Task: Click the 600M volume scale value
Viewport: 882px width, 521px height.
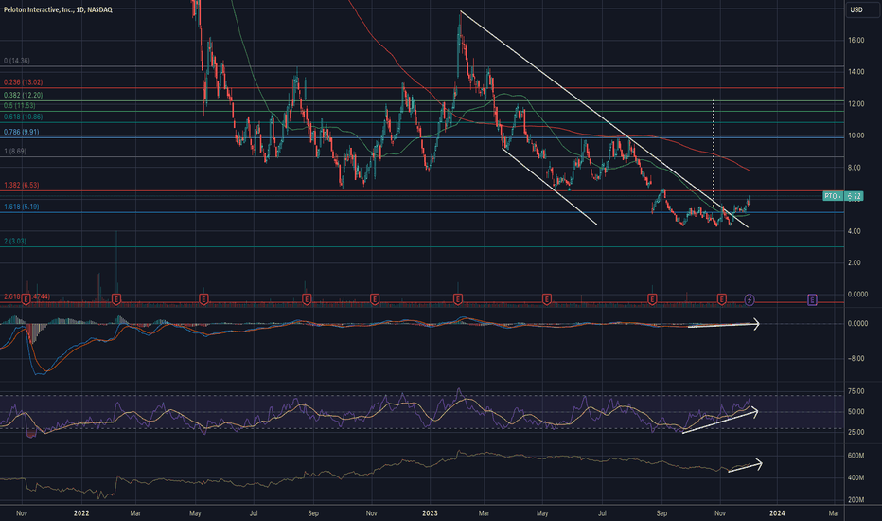Action: pyautogui.click(x=856, y=455)
